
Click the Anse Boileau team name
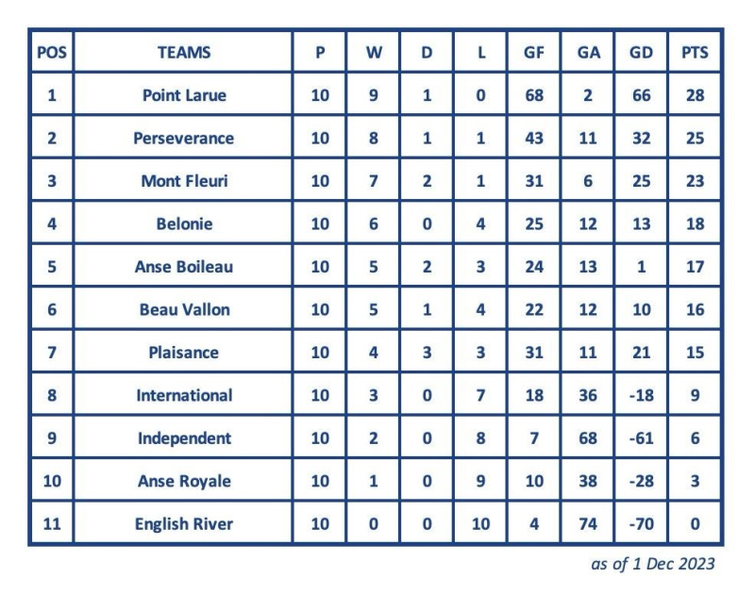(x=183, y=267)
